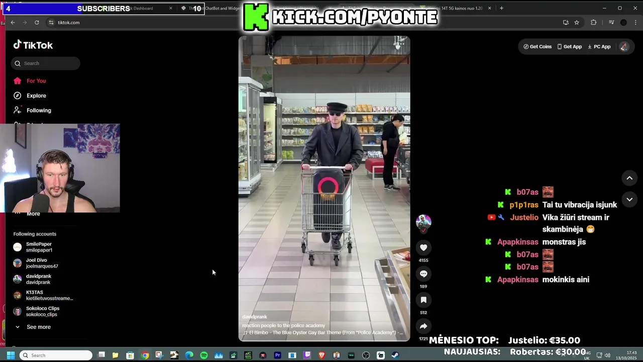Click the "Following accounts" heading

click(x=35, y=234)
